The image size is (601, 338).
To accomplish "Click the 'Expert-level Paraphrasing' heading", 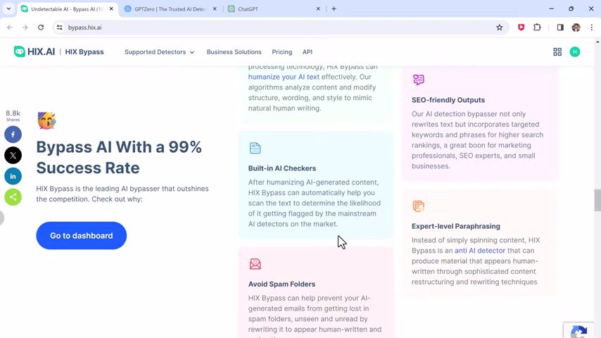I will [456, 226].
